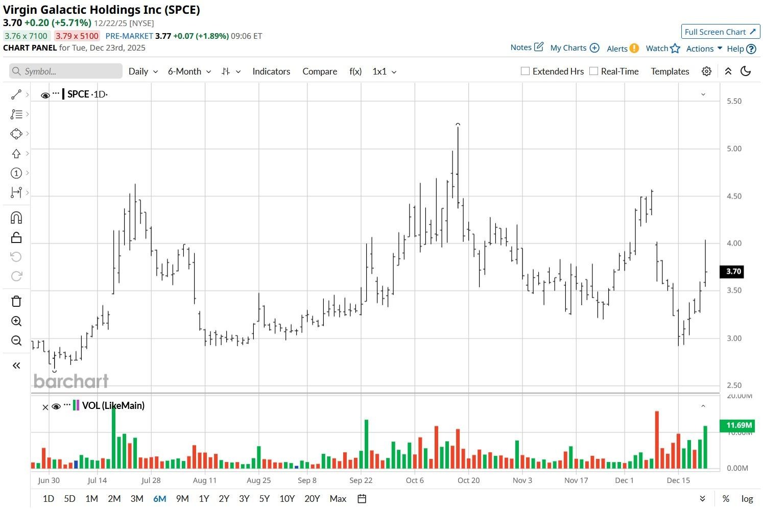Image resolution: width=763 pixels, height=509 pixels.
Task: Select the 5Y time range
Action: click(x=264, y=499)
